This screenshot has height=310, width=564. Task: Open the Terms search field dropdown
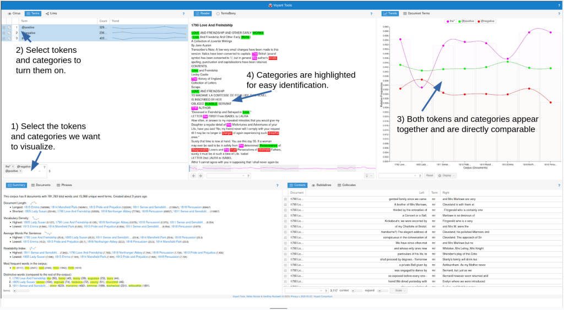(40, 171)
